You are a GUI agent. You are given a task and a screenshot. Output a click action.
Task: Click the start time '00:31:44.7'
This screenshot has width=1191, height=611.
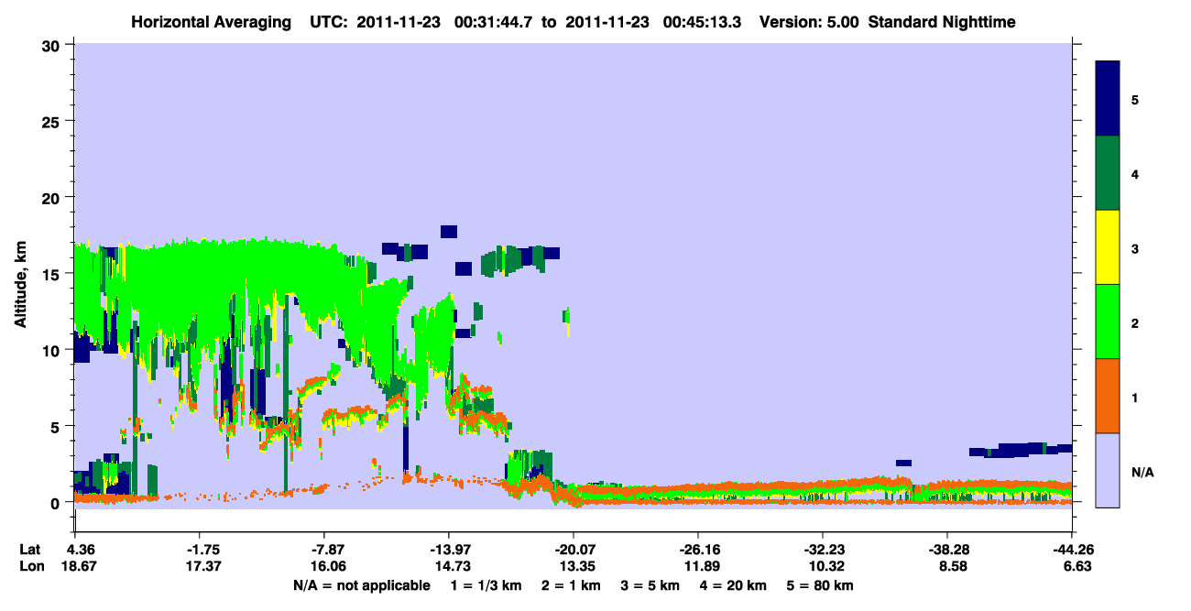[493, 22]
